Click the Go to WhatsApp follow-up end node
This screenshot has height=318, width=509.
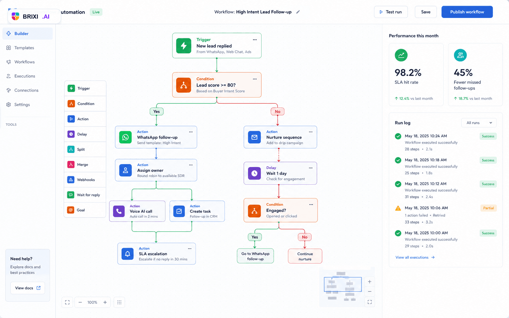pyautogui.click(x=255, y=256)
